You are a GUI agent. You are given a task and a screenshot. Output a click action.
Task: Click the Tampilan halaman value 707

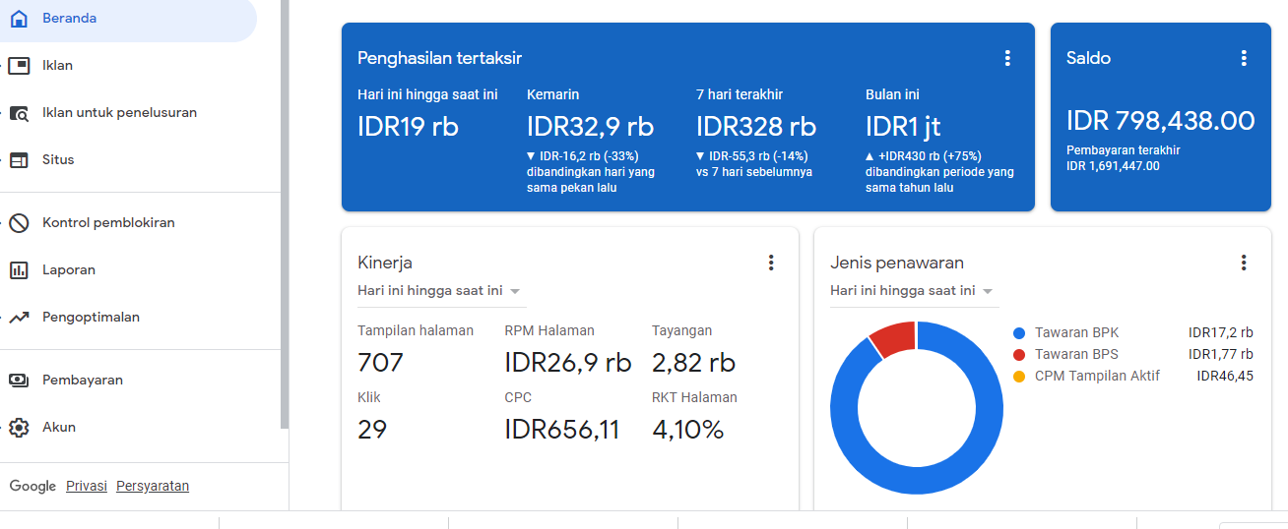pyautogui.click(x=380, y=363)
